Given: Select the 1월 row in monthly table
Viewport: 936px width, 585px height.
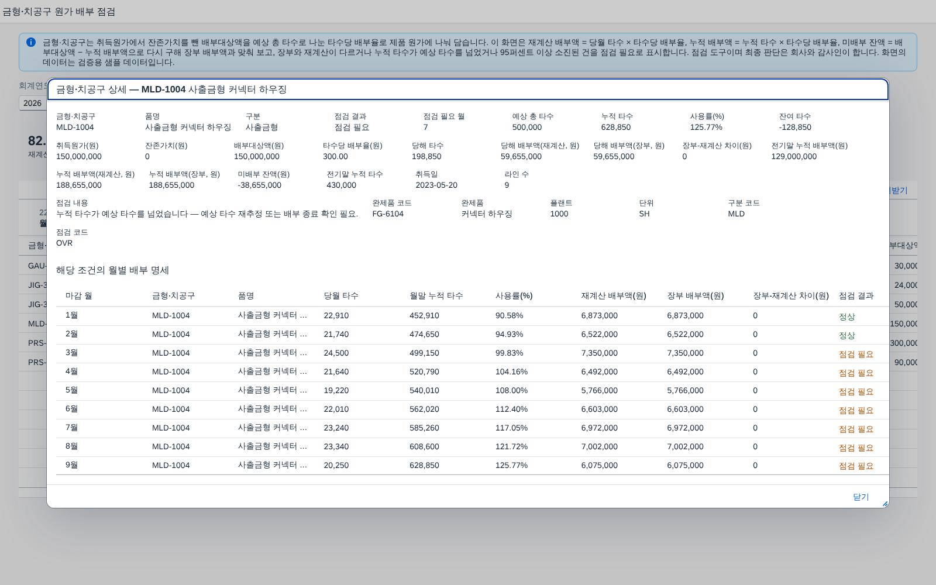Looking at the screenshot, I should (473, 316).
